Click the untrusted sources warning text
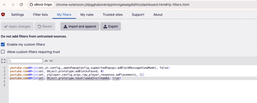Viewport: 257px width, 103px height. [34, 36]
